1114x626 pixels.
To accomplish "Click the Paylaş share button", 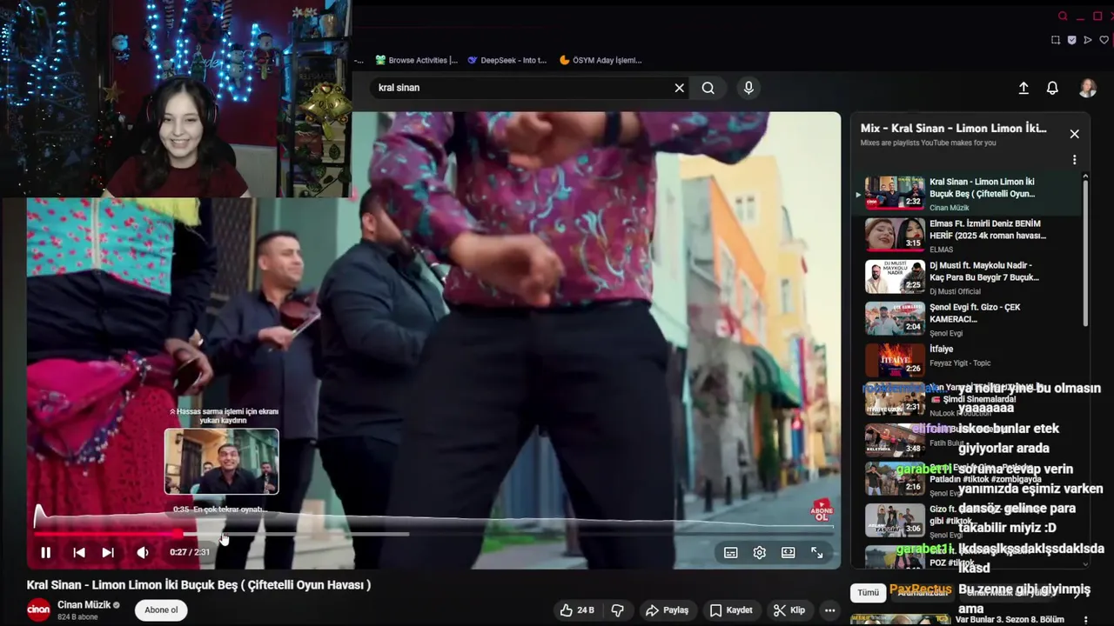I will click(x=668, y=610).
